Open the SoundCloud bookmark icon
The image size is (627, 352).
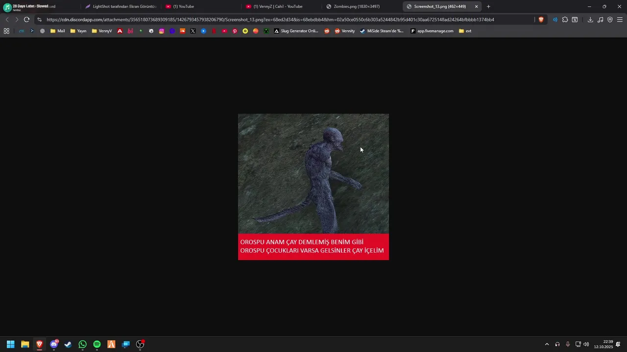pyautogui.click(x=183, y=31)
